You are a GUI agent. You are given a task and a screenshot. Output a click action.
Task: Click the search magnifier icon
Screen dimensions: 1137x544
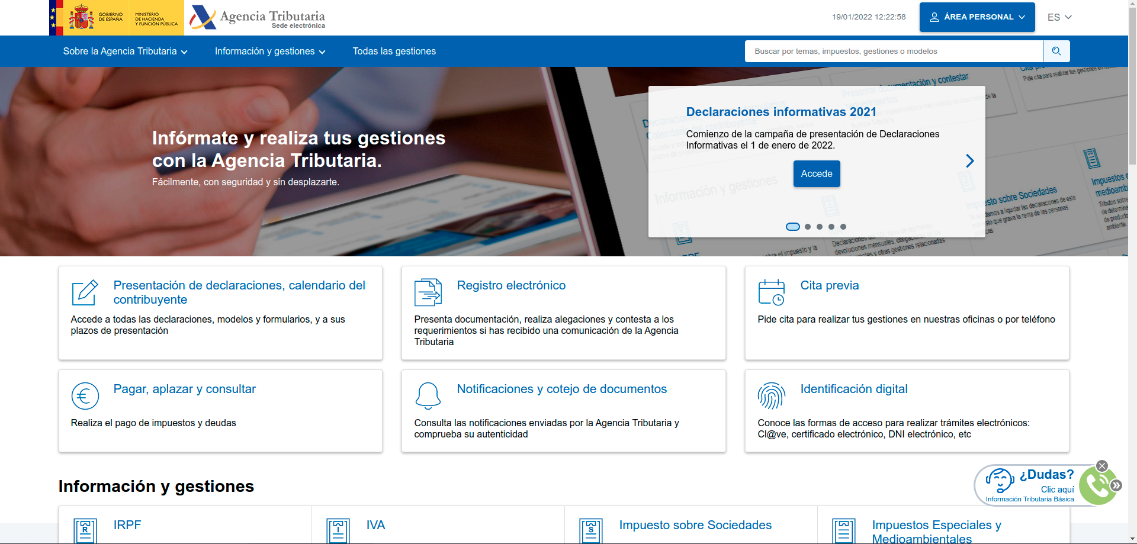[1056, 51]
